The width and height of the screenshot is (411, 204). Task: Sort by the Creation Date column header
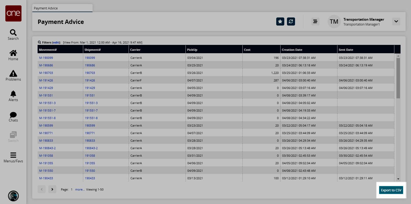pos(309,50)
